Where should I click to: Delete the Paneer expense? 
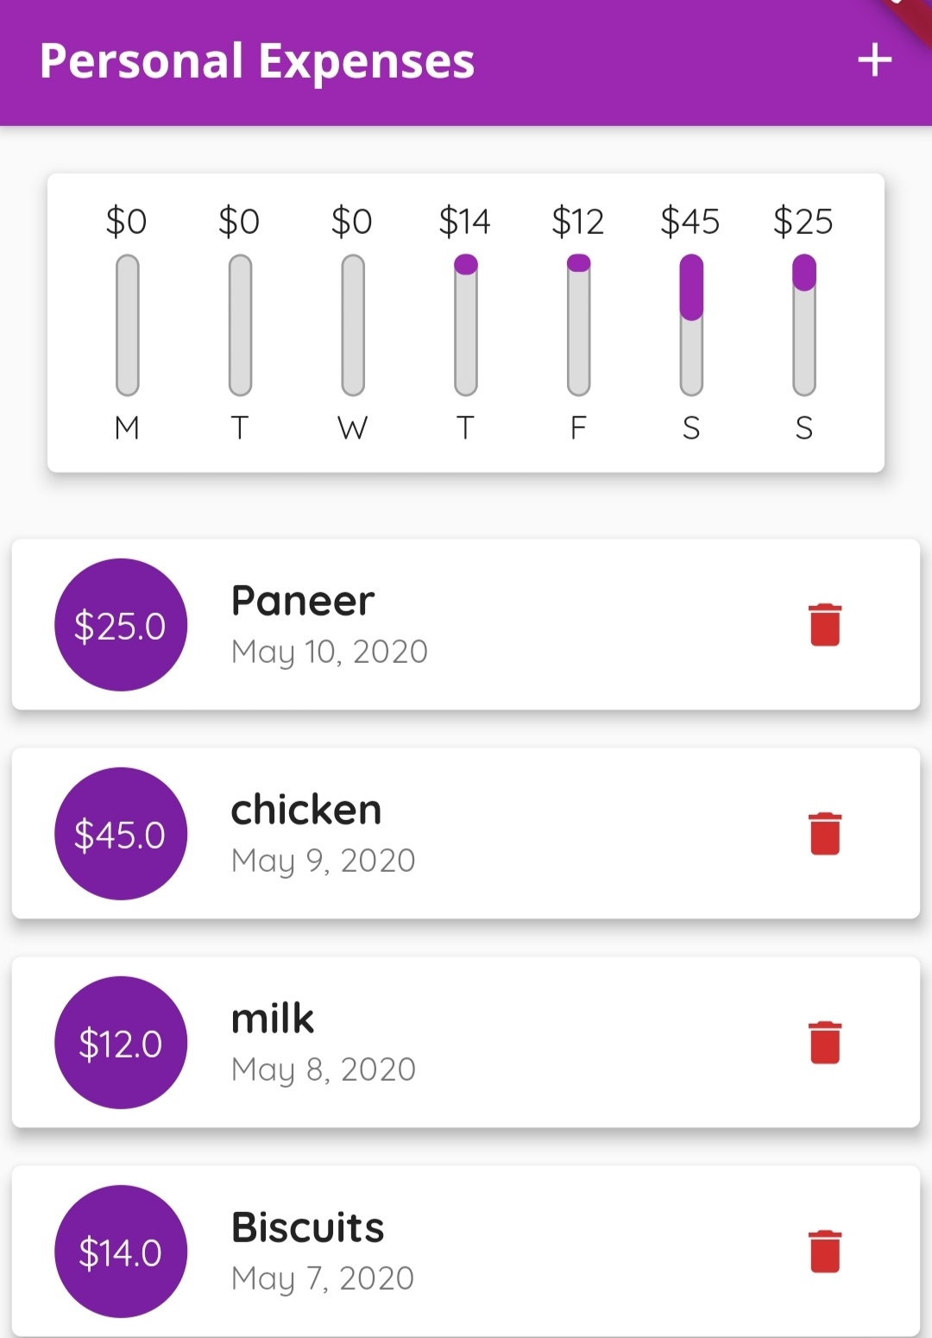[x=825, y=625]
